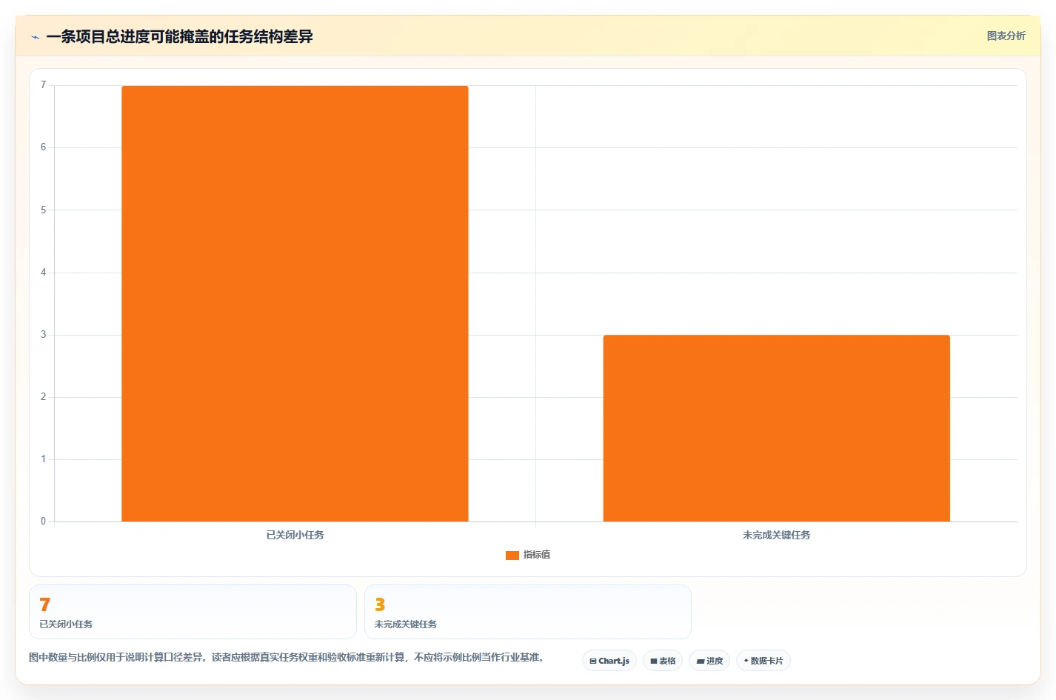This screenshot has height=700, width=1056.
Task: Click the 数据卡片 tag
Action: point(763,661)
